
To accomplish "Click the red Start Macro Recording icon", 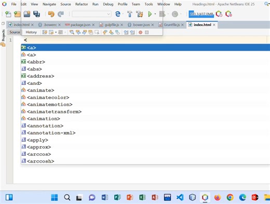I will (x=140, y=32).
